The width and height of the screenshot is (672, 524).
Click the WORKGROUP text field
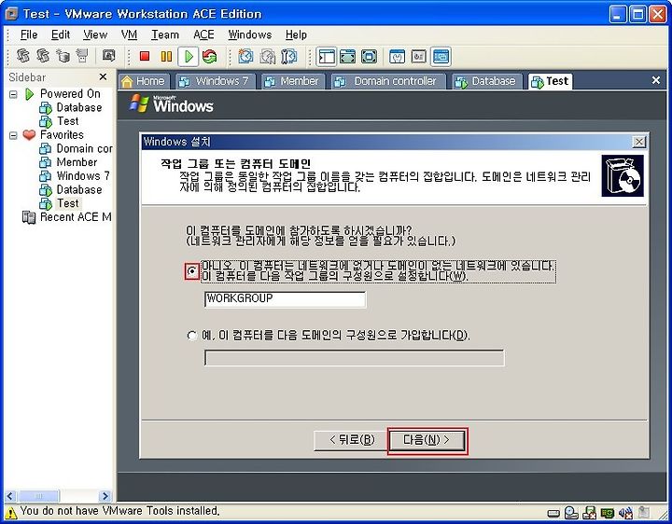(x=285, y=298)
